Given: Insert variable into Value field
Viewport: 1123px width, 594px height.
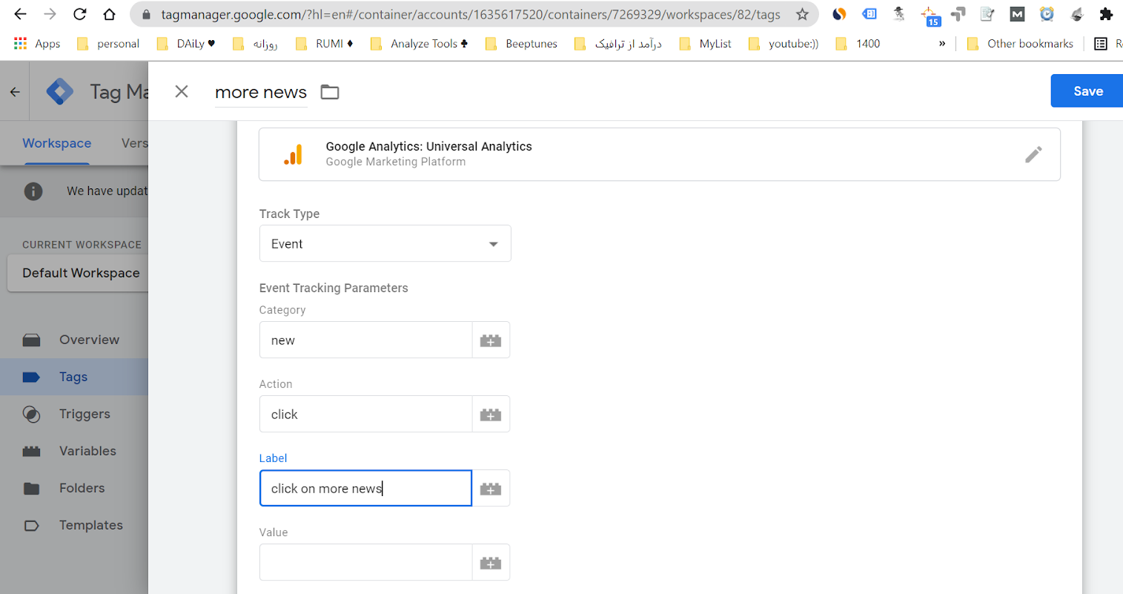Looking at the screenshot, I should pos(491,563).
